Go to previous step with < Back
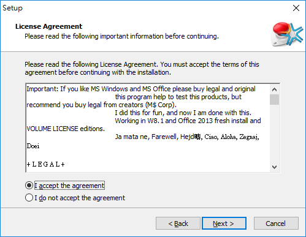 [178, 224]
